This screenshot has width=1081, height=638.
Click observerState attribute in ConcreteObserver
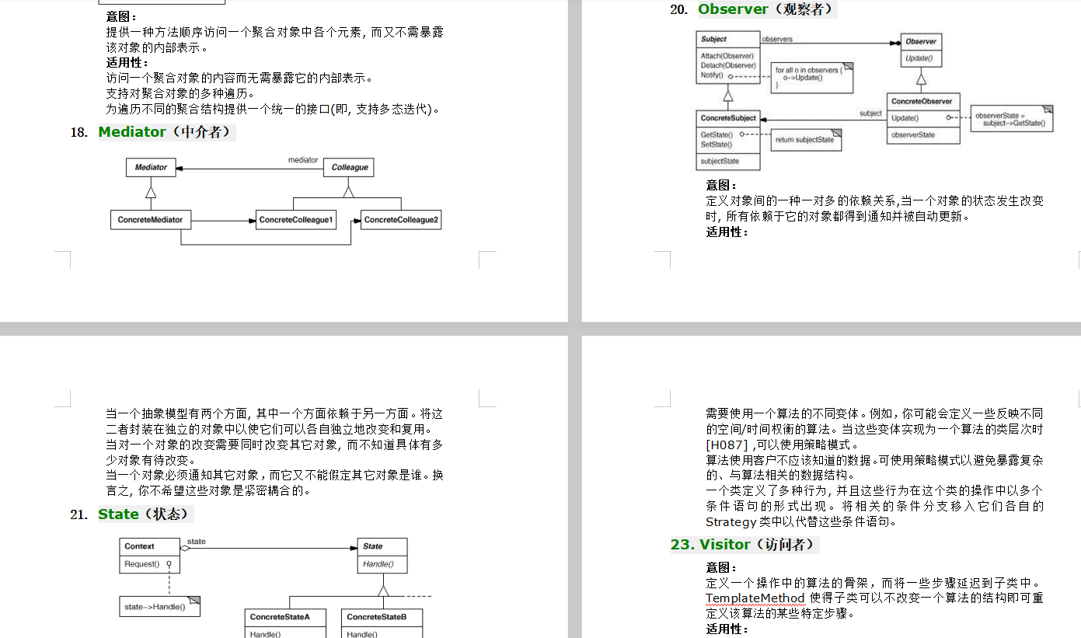click(x=913, y=135)
